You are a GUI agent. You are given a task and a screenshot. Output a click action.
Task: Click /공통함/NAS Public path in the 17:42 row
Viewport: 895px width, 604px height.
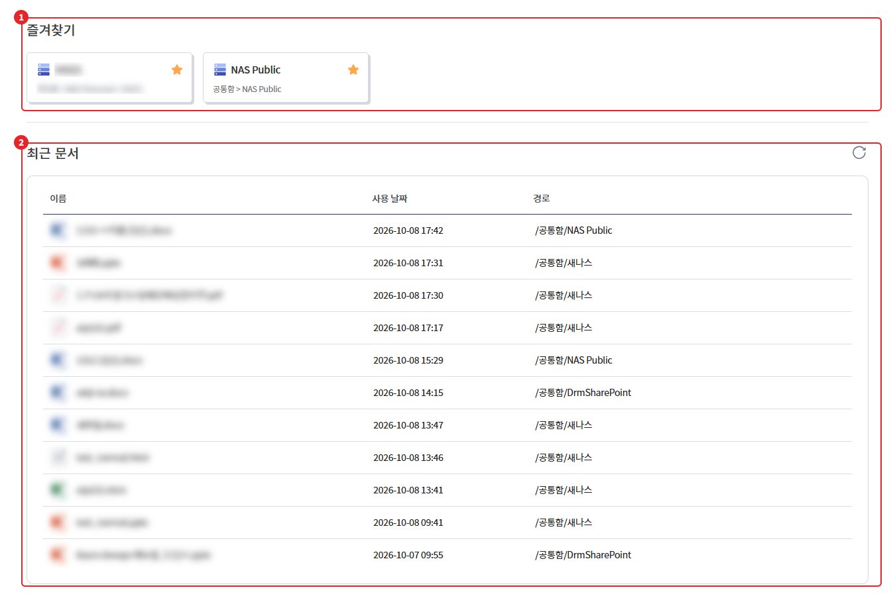click(573, 230)
